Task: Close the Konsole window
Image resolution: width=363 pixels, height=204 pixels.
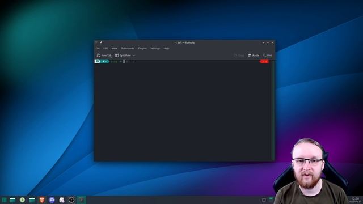Action: [273, 42]
